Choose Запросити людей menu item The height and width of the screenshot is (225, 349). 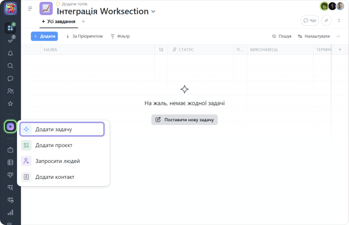point(57,161)
